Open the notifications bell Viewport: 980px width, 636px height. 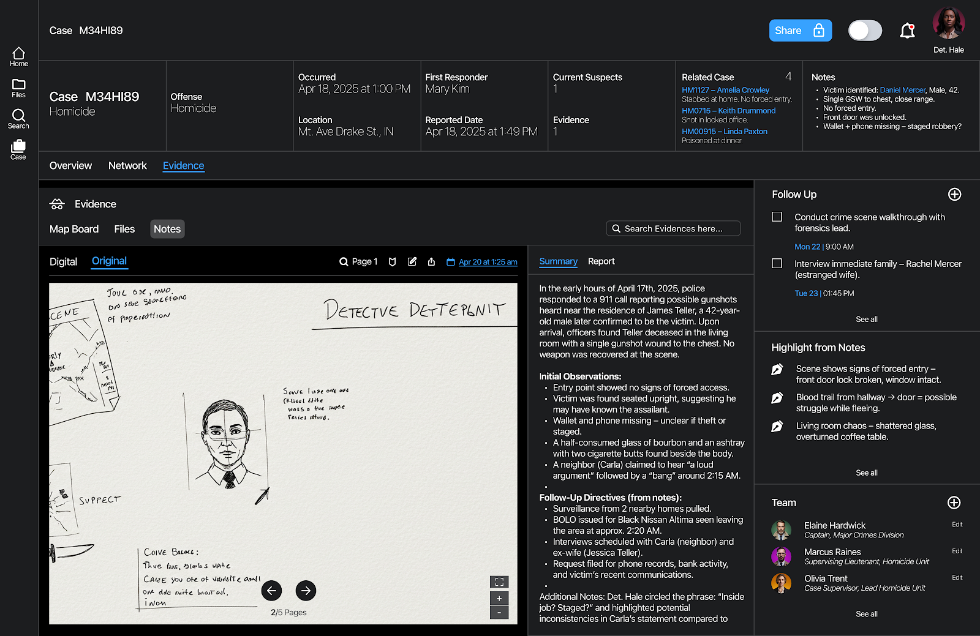(x=907, y=31)
